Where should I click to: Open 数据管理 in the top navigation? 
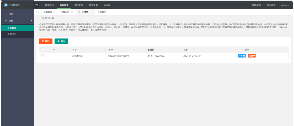coord(64,5)
